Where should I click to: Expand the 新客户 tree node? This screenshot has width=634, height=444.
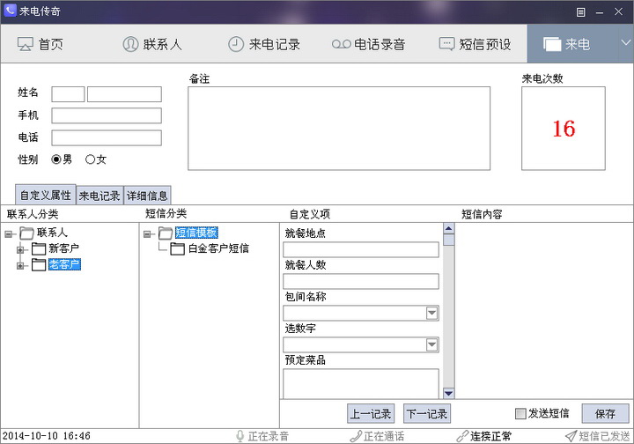[x=20, y=250]
